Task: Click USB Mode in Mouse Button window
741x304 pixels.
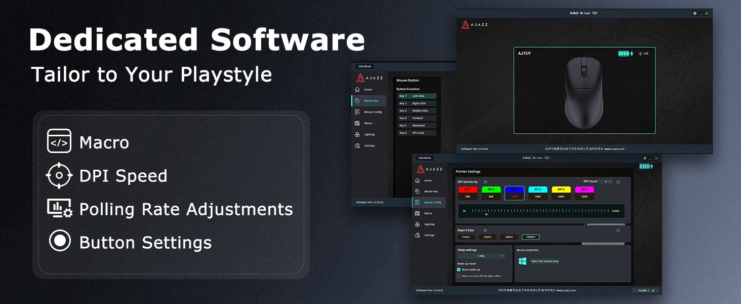Action: (x=364, y=66)
